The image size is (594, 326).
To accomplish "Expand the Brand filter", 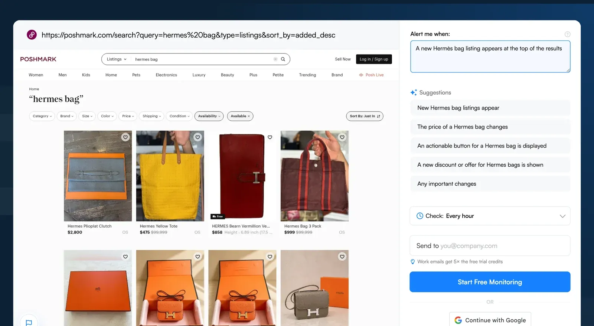I will click(67, 116).
